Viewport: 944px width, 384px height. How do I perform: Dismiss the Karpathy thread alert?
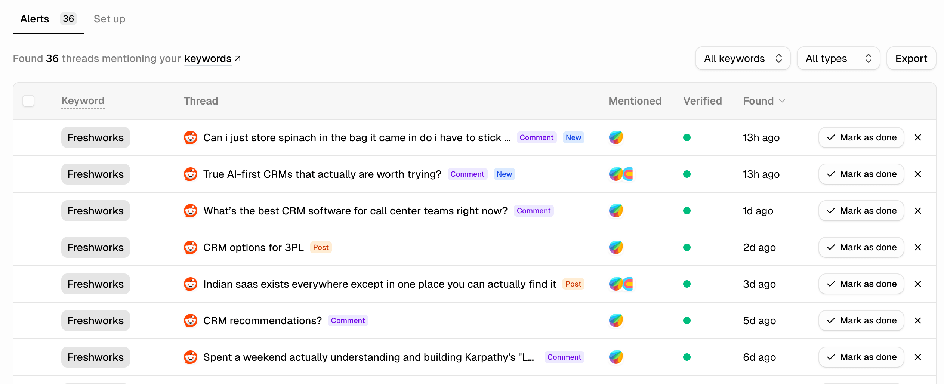(918, 357)
